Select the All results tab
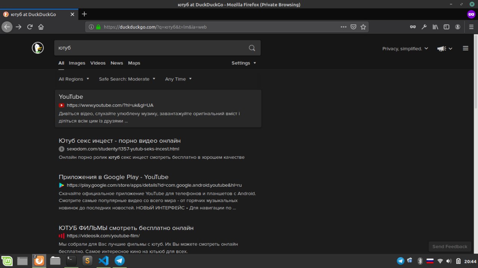 click(61, 63)
